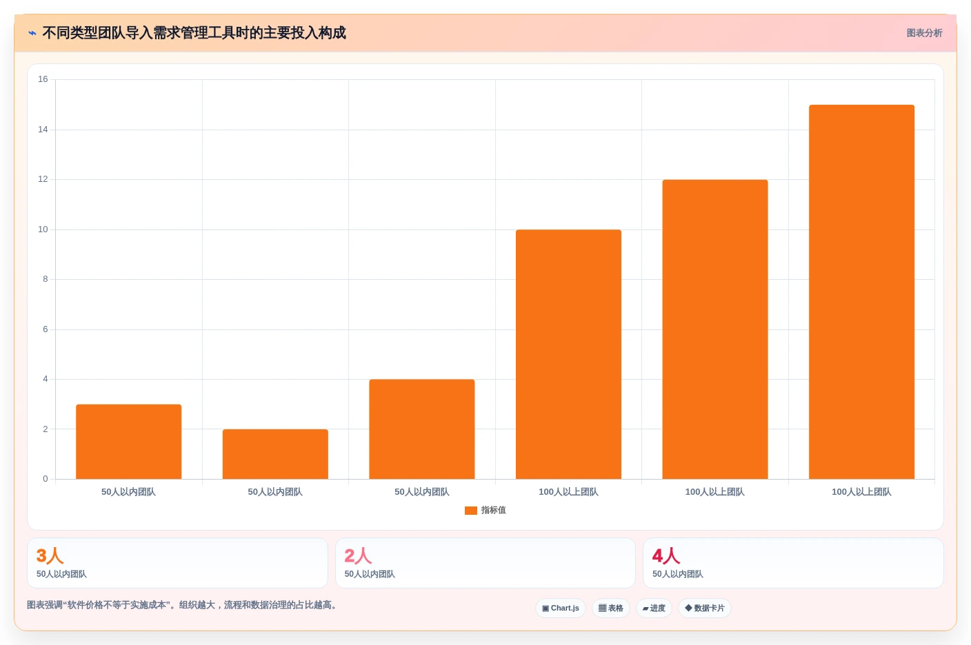Image resolution: width=971 pixels, height=645 pixels.
Task: Select the 4人 data card
Action: [x=793, y=563]
